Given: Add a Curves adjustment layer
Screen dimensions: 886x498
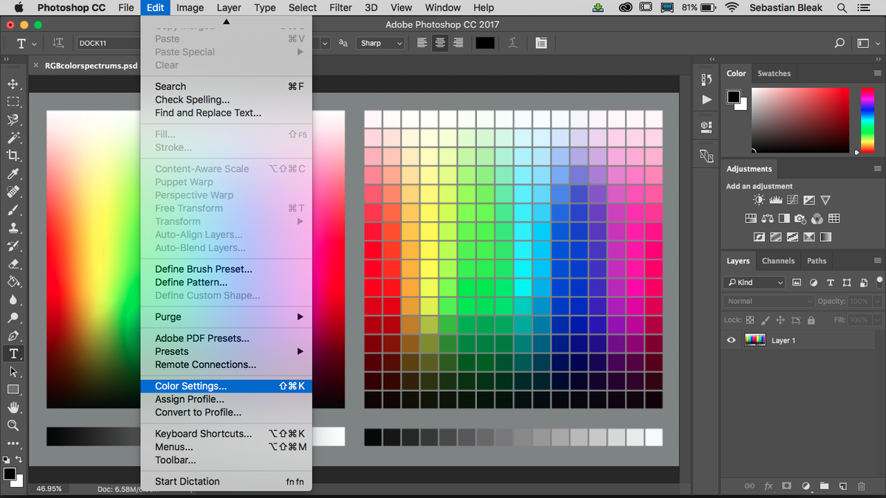Looking at the screenshot, I should (x=793, y=199).
